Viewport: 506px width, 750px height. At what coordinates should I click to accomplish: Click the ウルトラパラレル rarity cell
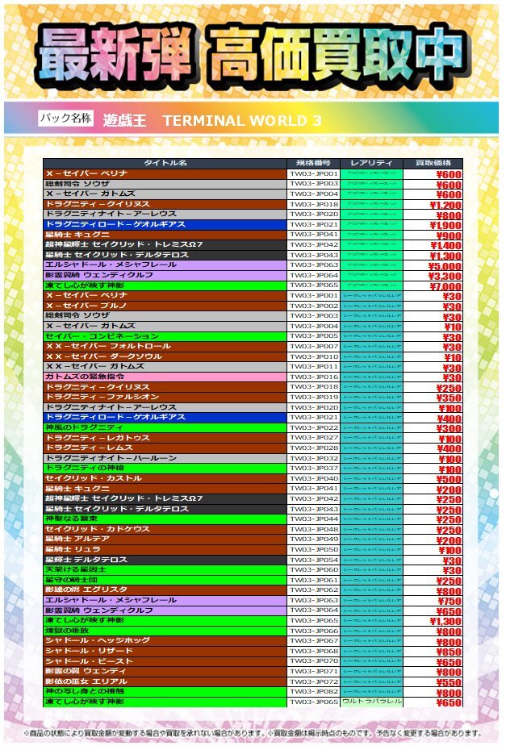371,702
